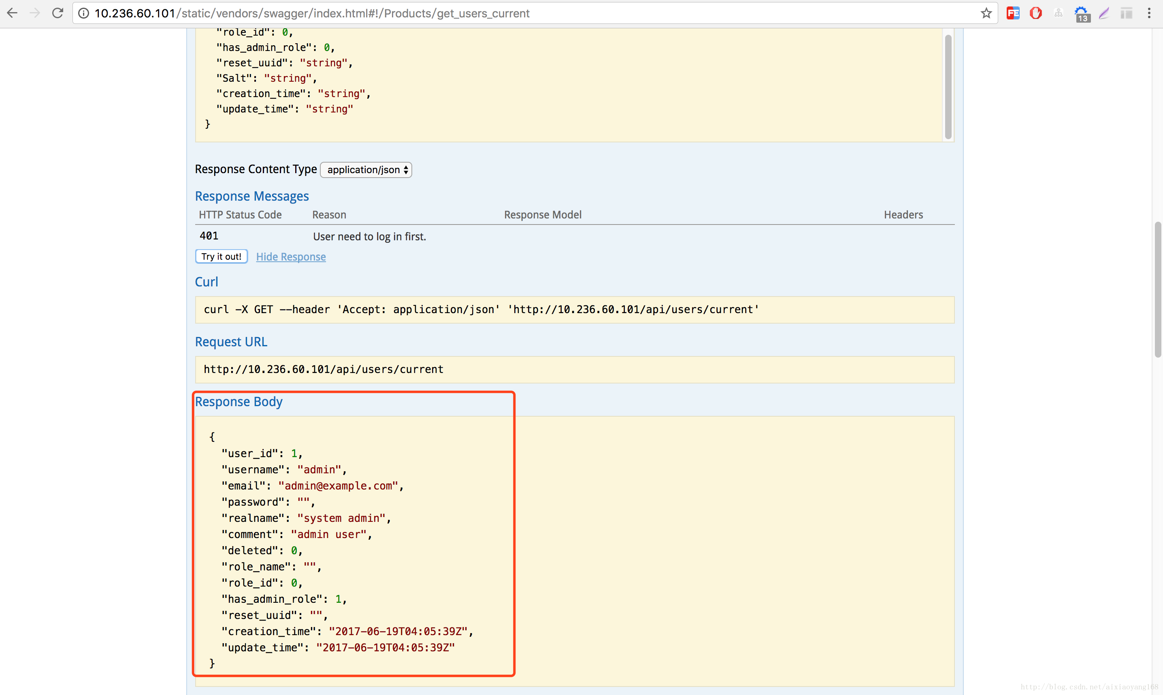Click the "creation_time": "string" schema line
Viewport: 1163px width, 695px height.
click(x=294, y=94)
